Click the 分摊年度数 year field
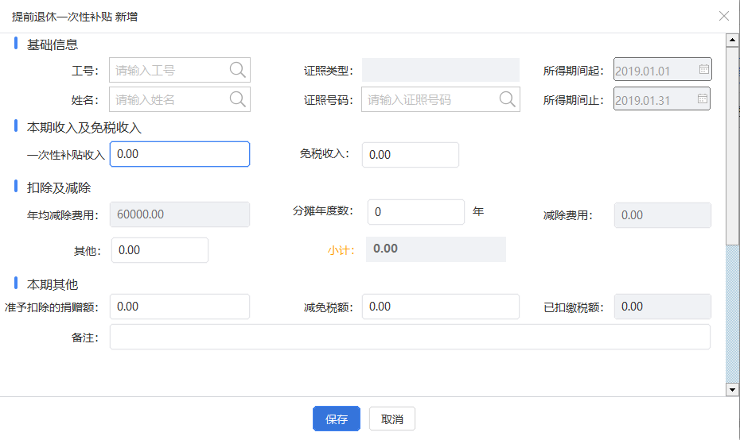The image size is (740, 440). coord(416,212)
